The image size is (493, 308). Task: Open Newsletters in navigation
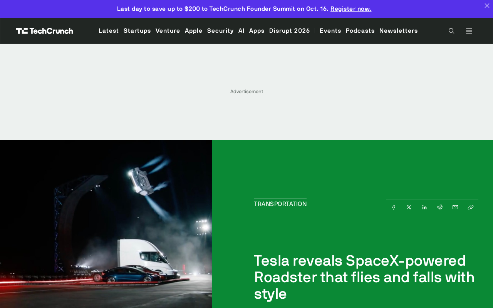pos(399,31)
